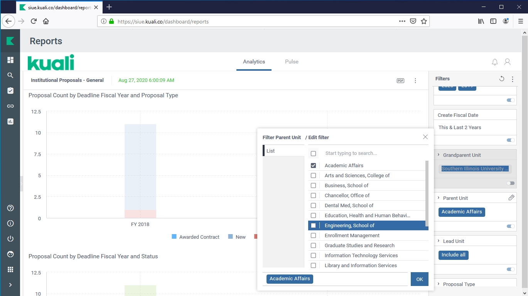Open the notifications bell icon
Viewport: 528px width, 296px height.
coord(494,62)
